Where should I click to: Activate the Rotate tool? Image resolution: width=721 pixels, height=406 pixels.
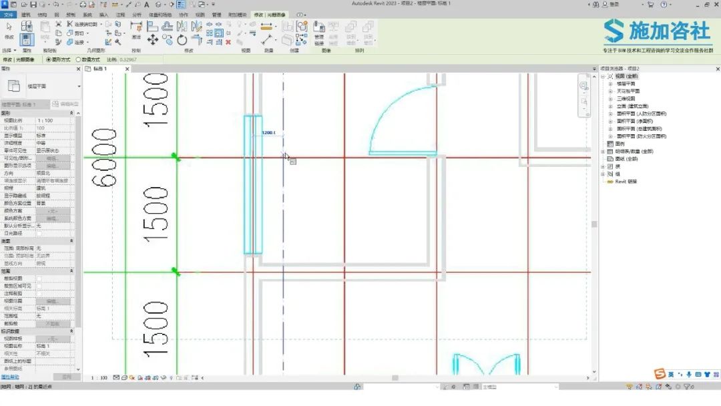coord(182,40)
